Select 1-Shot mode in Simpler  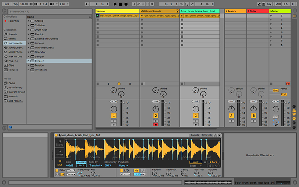(59, 153)
